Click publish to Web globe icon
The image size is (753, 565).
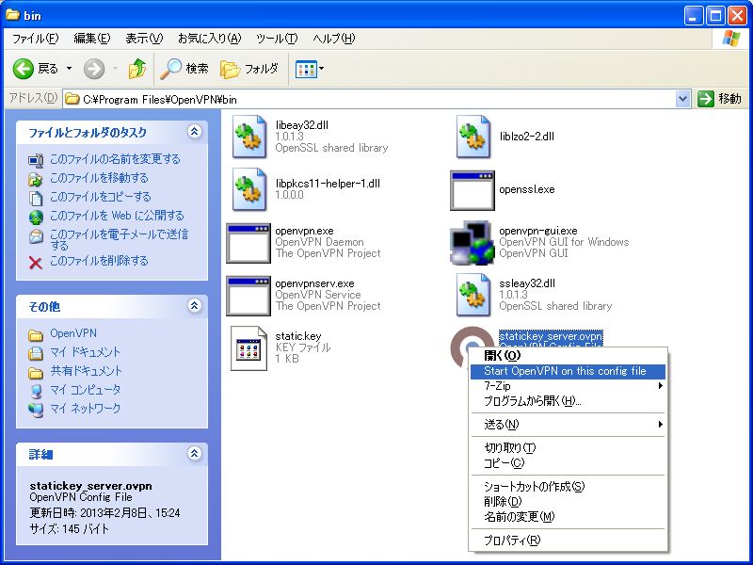coord(36,217)
